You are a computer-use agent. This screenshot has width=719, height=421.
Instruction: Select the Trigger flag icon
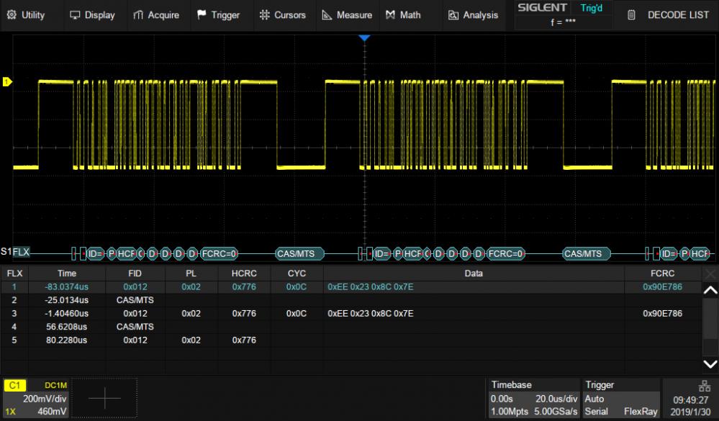[x=202, y=14]
